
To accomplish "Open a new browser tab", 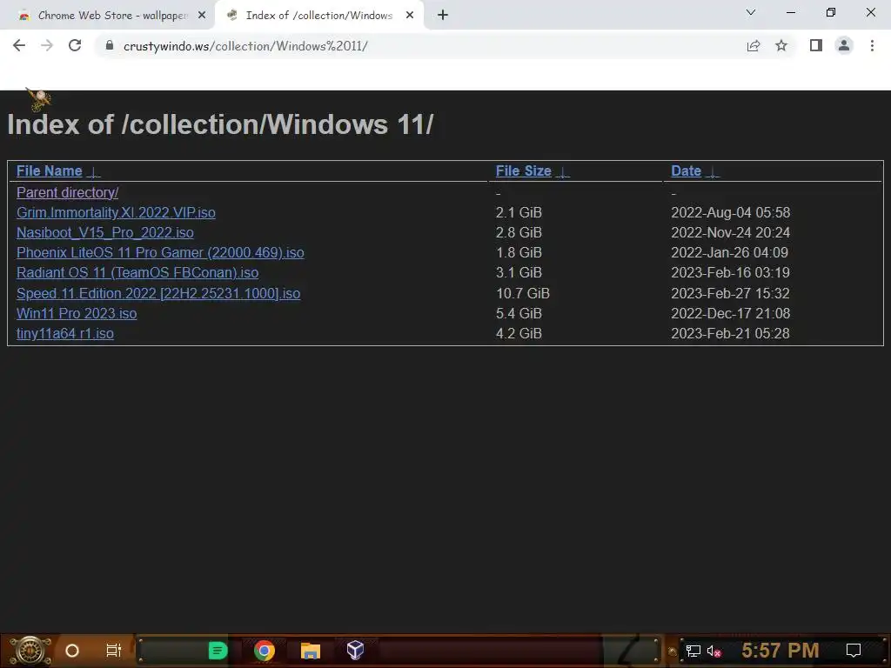I will pyautogui.click(x=443, y=16).
